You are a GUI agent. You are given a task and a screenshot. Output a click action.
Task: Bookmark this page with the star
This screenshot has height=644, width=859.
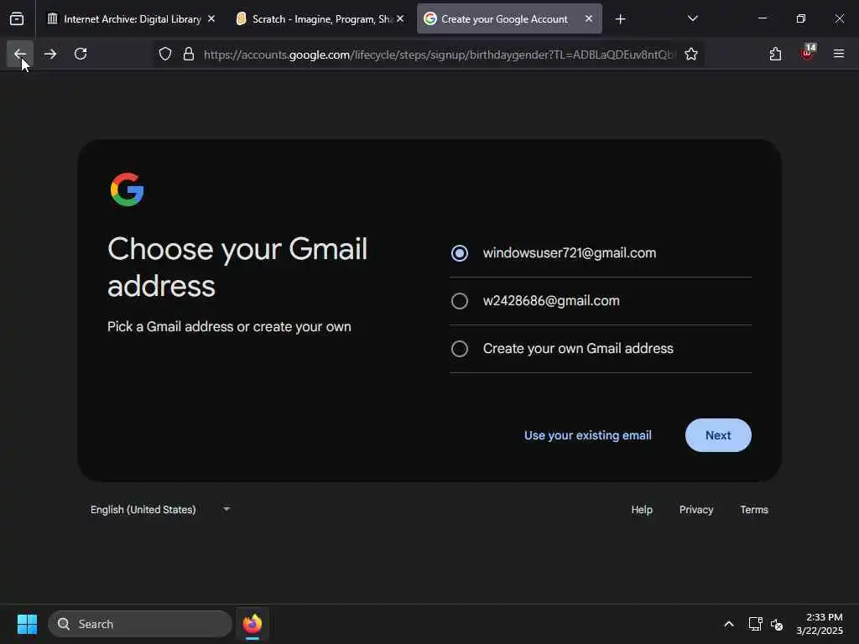(x=691, y=54)
